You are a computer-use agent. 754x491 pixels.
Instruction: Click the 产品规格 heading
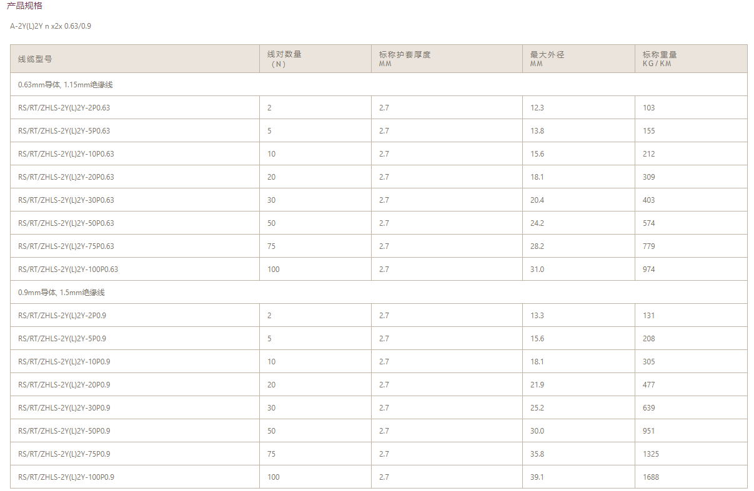tap(24, 6)
